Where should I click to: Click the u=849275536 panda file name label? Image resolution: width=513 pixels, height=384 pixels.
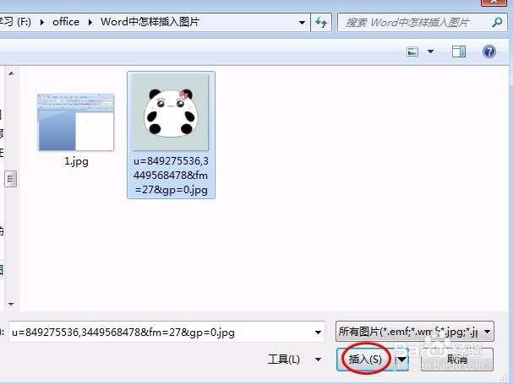pos(171,176)
